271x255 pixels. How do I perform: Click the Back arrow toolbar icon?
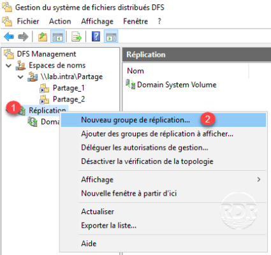(9, 37)
